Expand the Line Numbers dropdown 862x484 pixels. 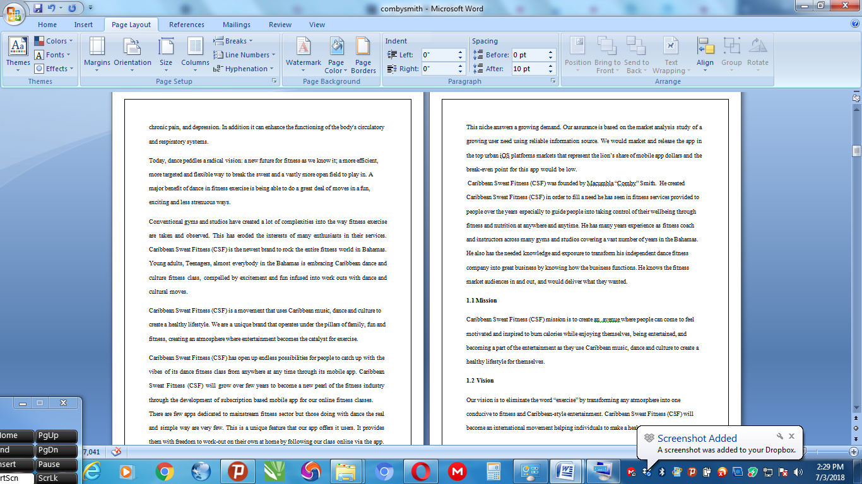244,55
